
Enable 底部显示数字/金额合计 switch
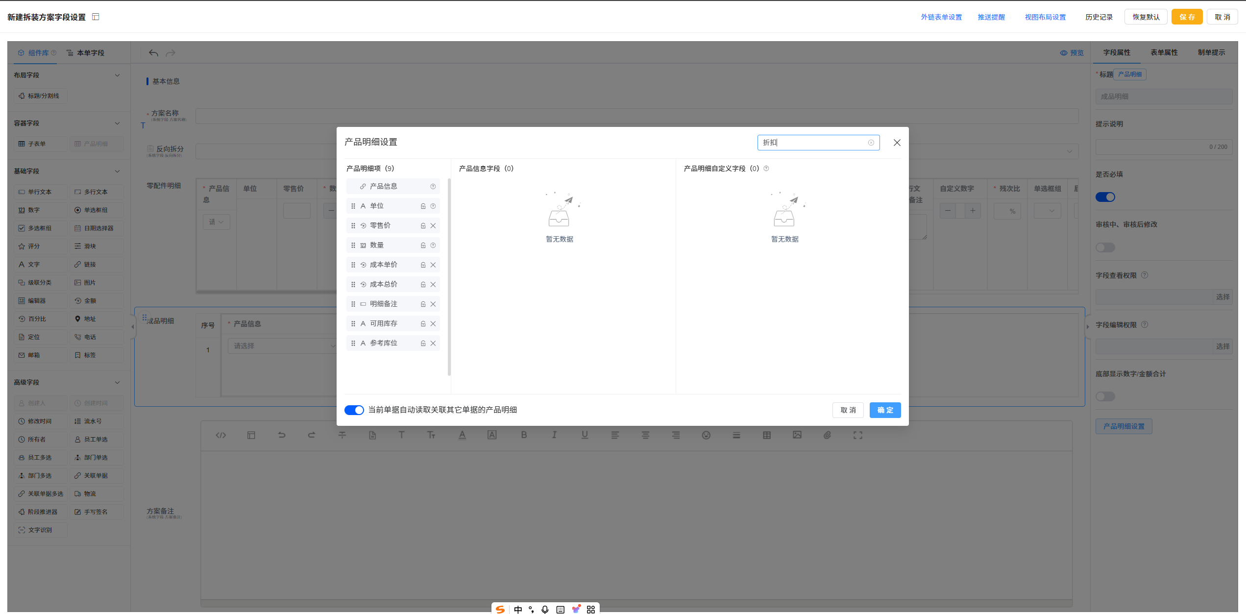1105,396
